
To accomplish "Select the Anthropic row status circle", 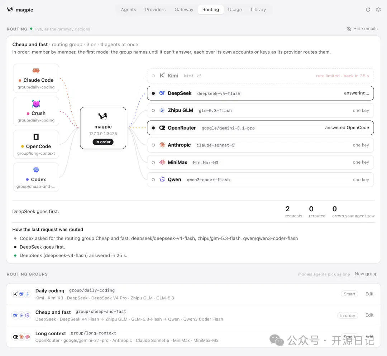I will point(153,145).
